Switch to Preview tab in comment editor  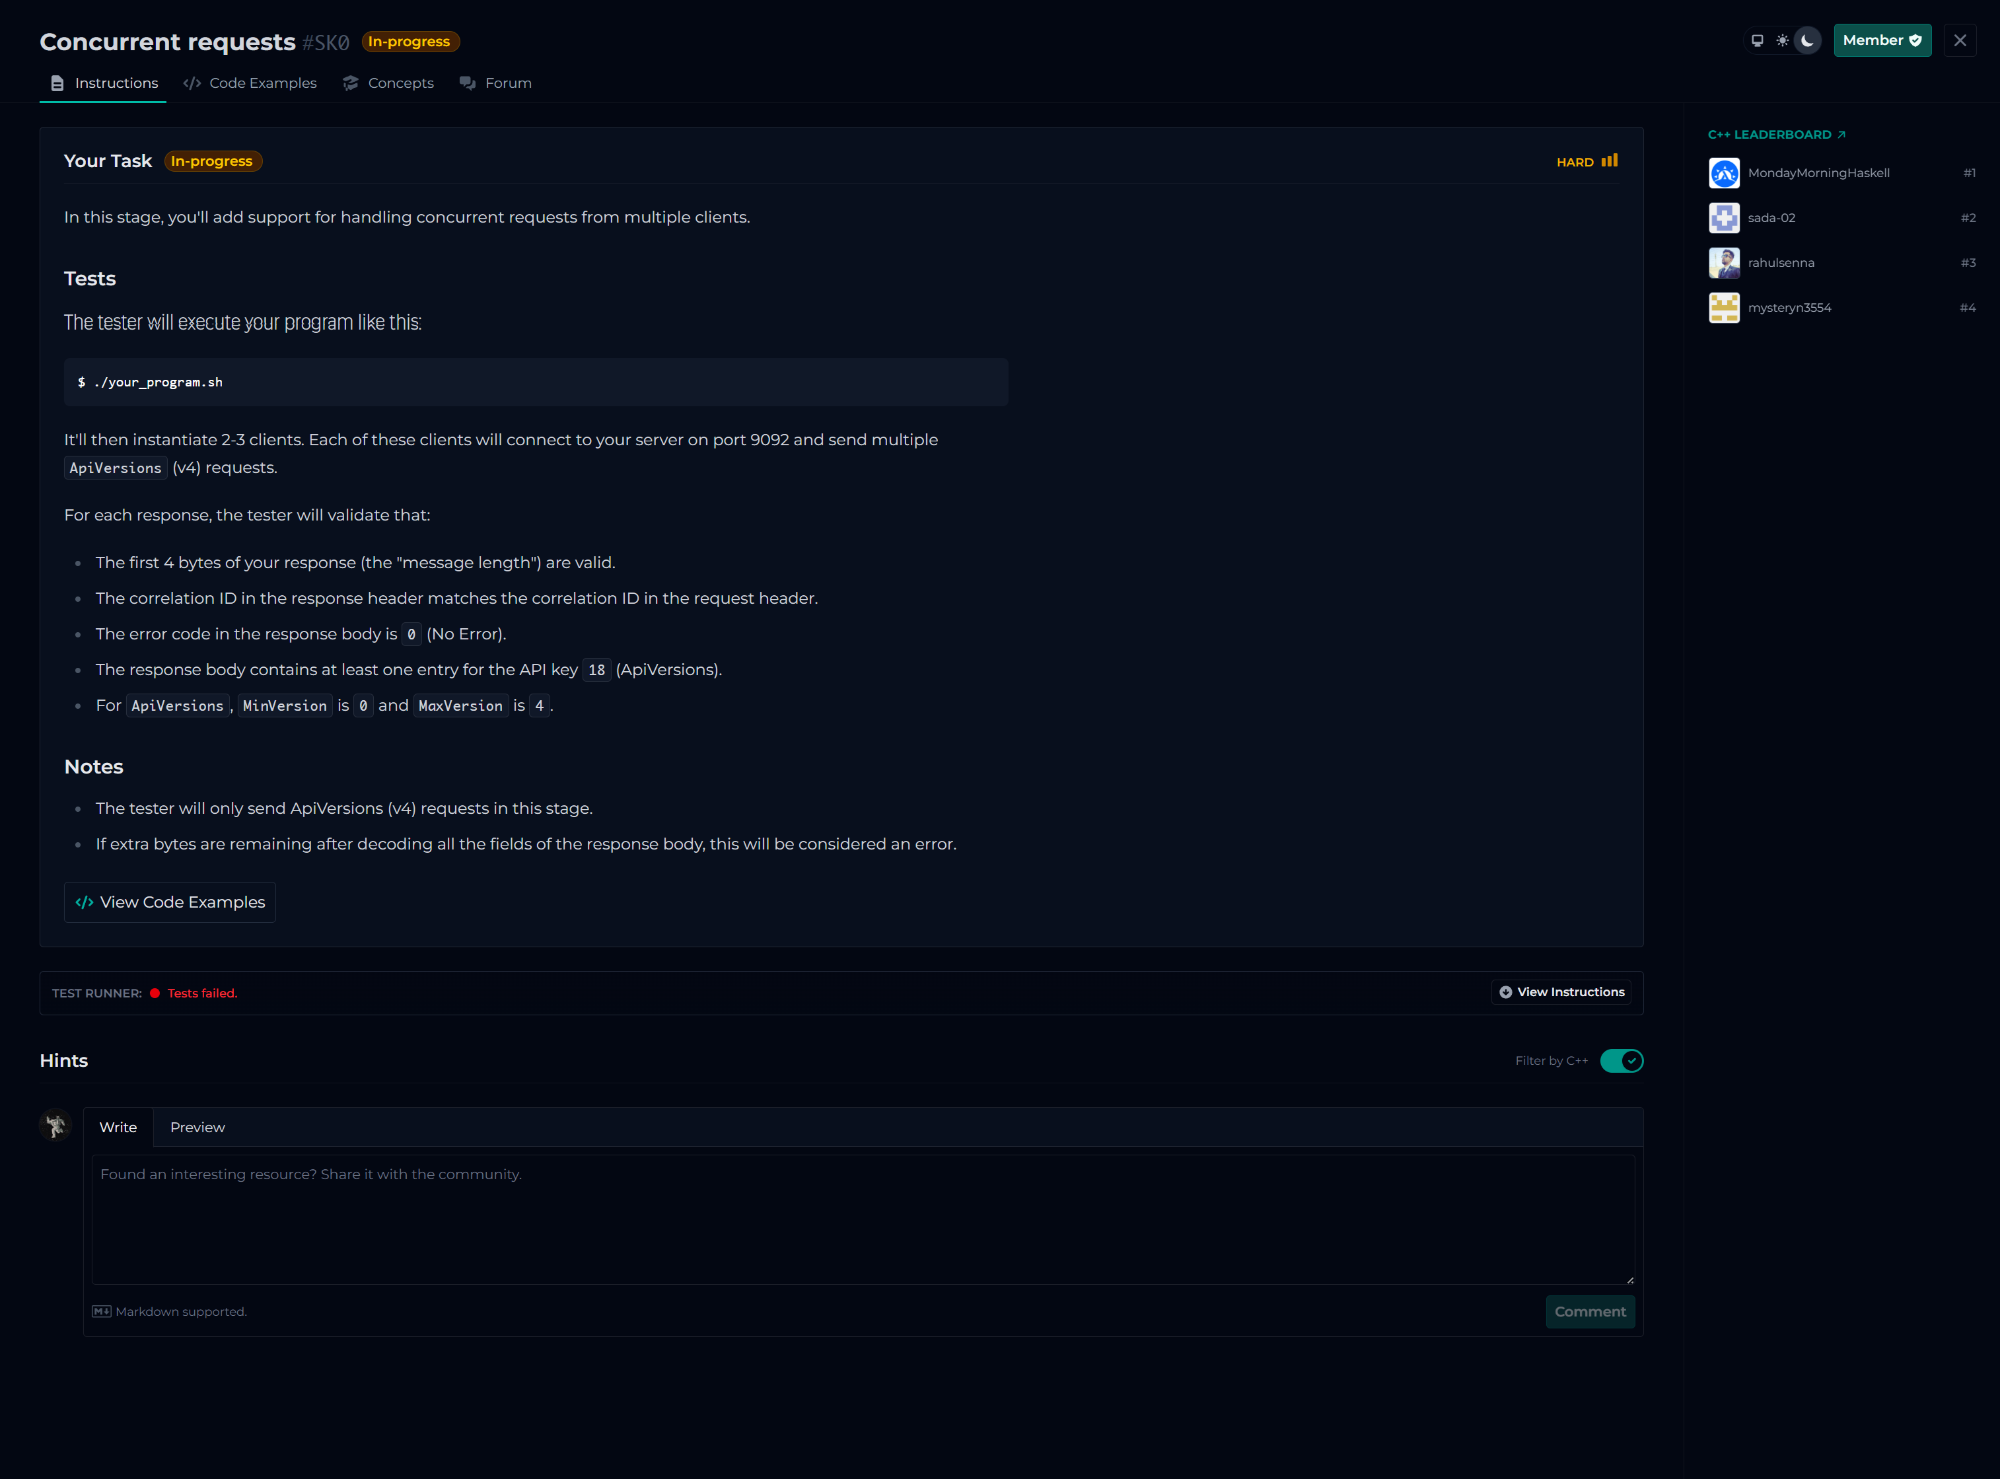(x=197, y=1127)
